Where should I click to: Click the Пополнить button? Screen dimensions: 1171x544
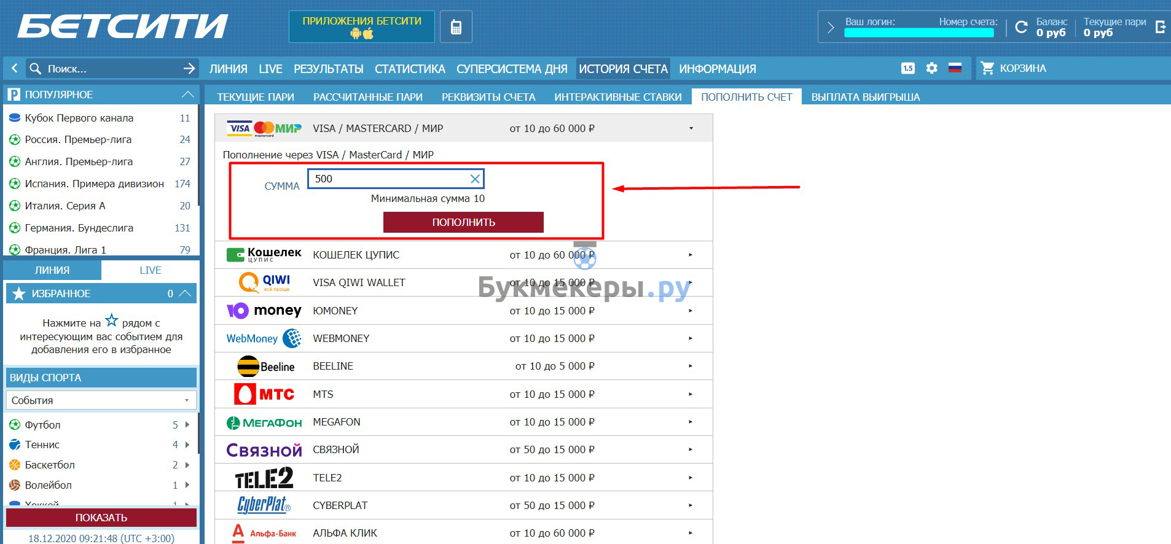(x=463, y=222)
